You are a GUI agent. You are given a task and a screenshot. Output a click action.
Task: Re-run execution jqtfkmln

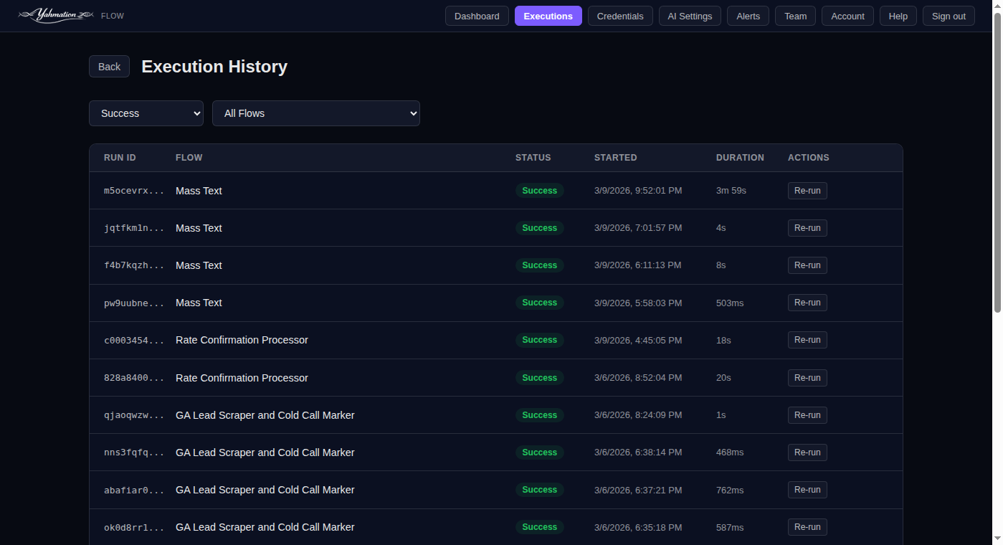807,228
